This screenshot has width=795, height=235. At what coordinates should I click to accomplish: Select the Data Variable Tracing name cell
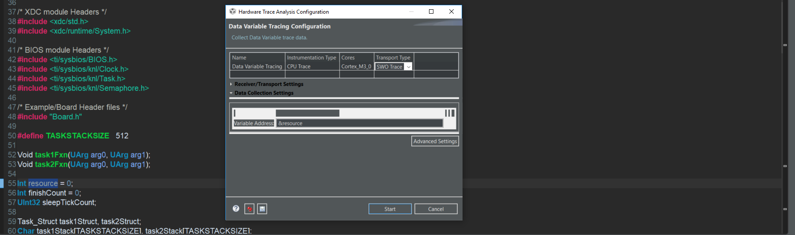(x=257, y=67)
